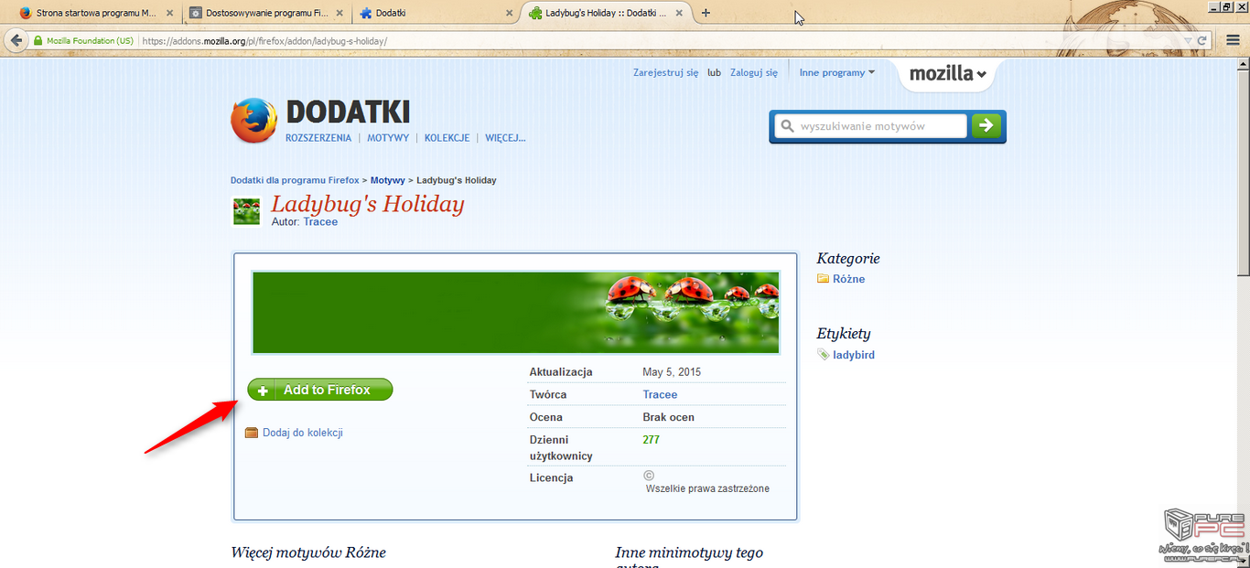Click the Dodaj do kolekcji link

(302, 433)
